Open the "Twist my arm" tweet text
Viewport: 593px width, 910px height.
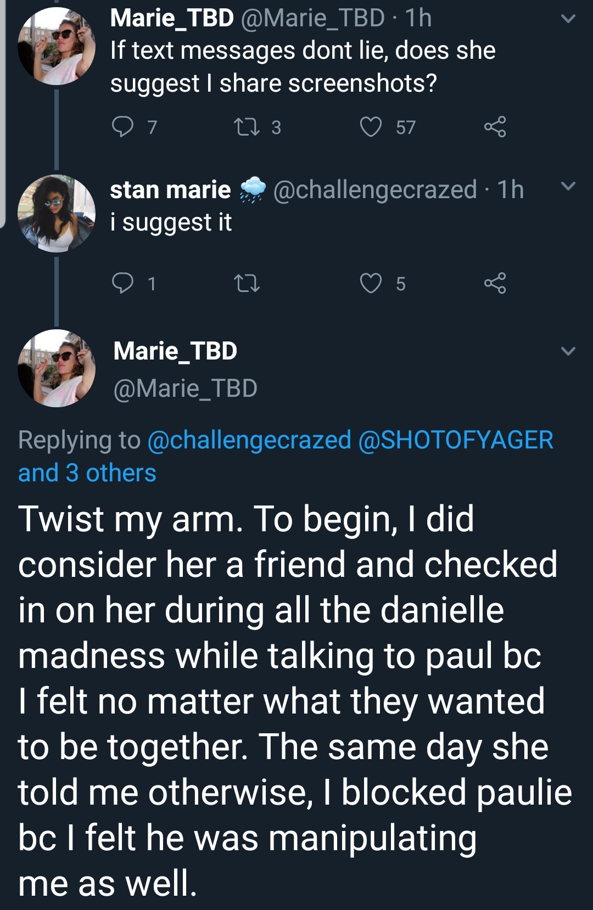pyautogui.click(x=295, y=701)
